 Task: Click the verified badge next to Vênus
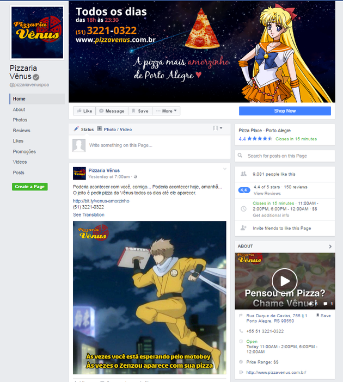36,77
